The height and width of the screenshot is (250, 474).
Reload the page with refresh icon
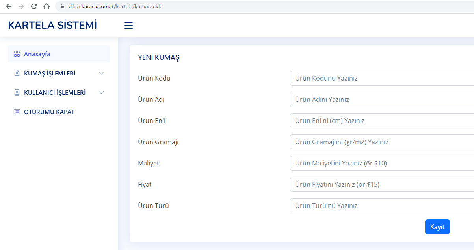click(34, 6)
